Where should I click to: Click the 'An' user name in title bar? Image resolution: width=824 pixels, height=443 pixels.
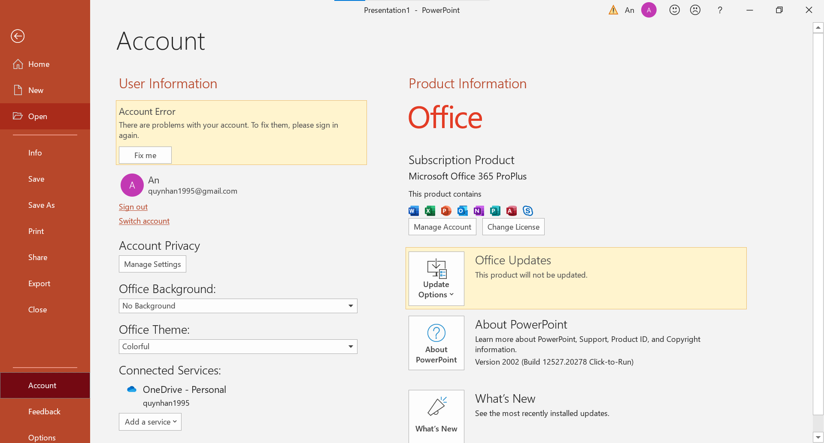[630, 10]
